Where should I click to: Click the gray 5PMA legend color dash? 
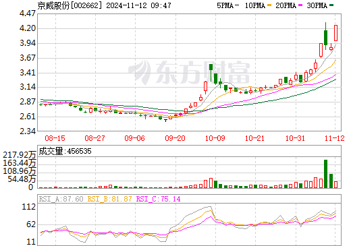click(237, 5)
